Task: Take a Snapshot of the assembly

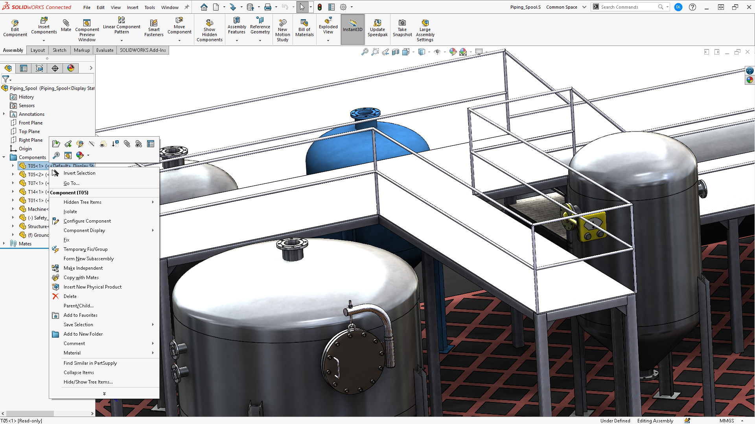Action: (x=402, y=26)
